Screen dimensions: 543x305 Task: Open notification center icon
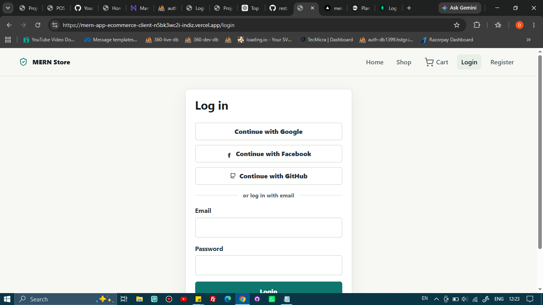tap(530, 299)
